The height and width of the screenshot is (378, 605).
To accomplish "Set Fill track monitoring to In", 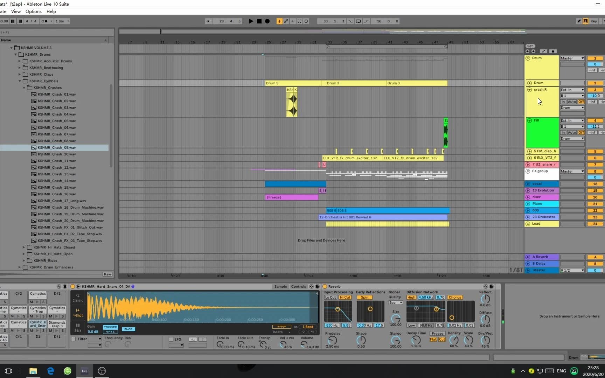I will 563,133.
